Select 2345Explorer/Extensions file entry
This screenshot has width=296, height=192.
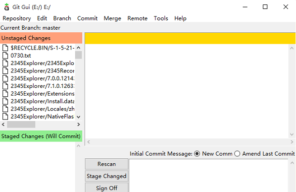(x=43, y=93)
